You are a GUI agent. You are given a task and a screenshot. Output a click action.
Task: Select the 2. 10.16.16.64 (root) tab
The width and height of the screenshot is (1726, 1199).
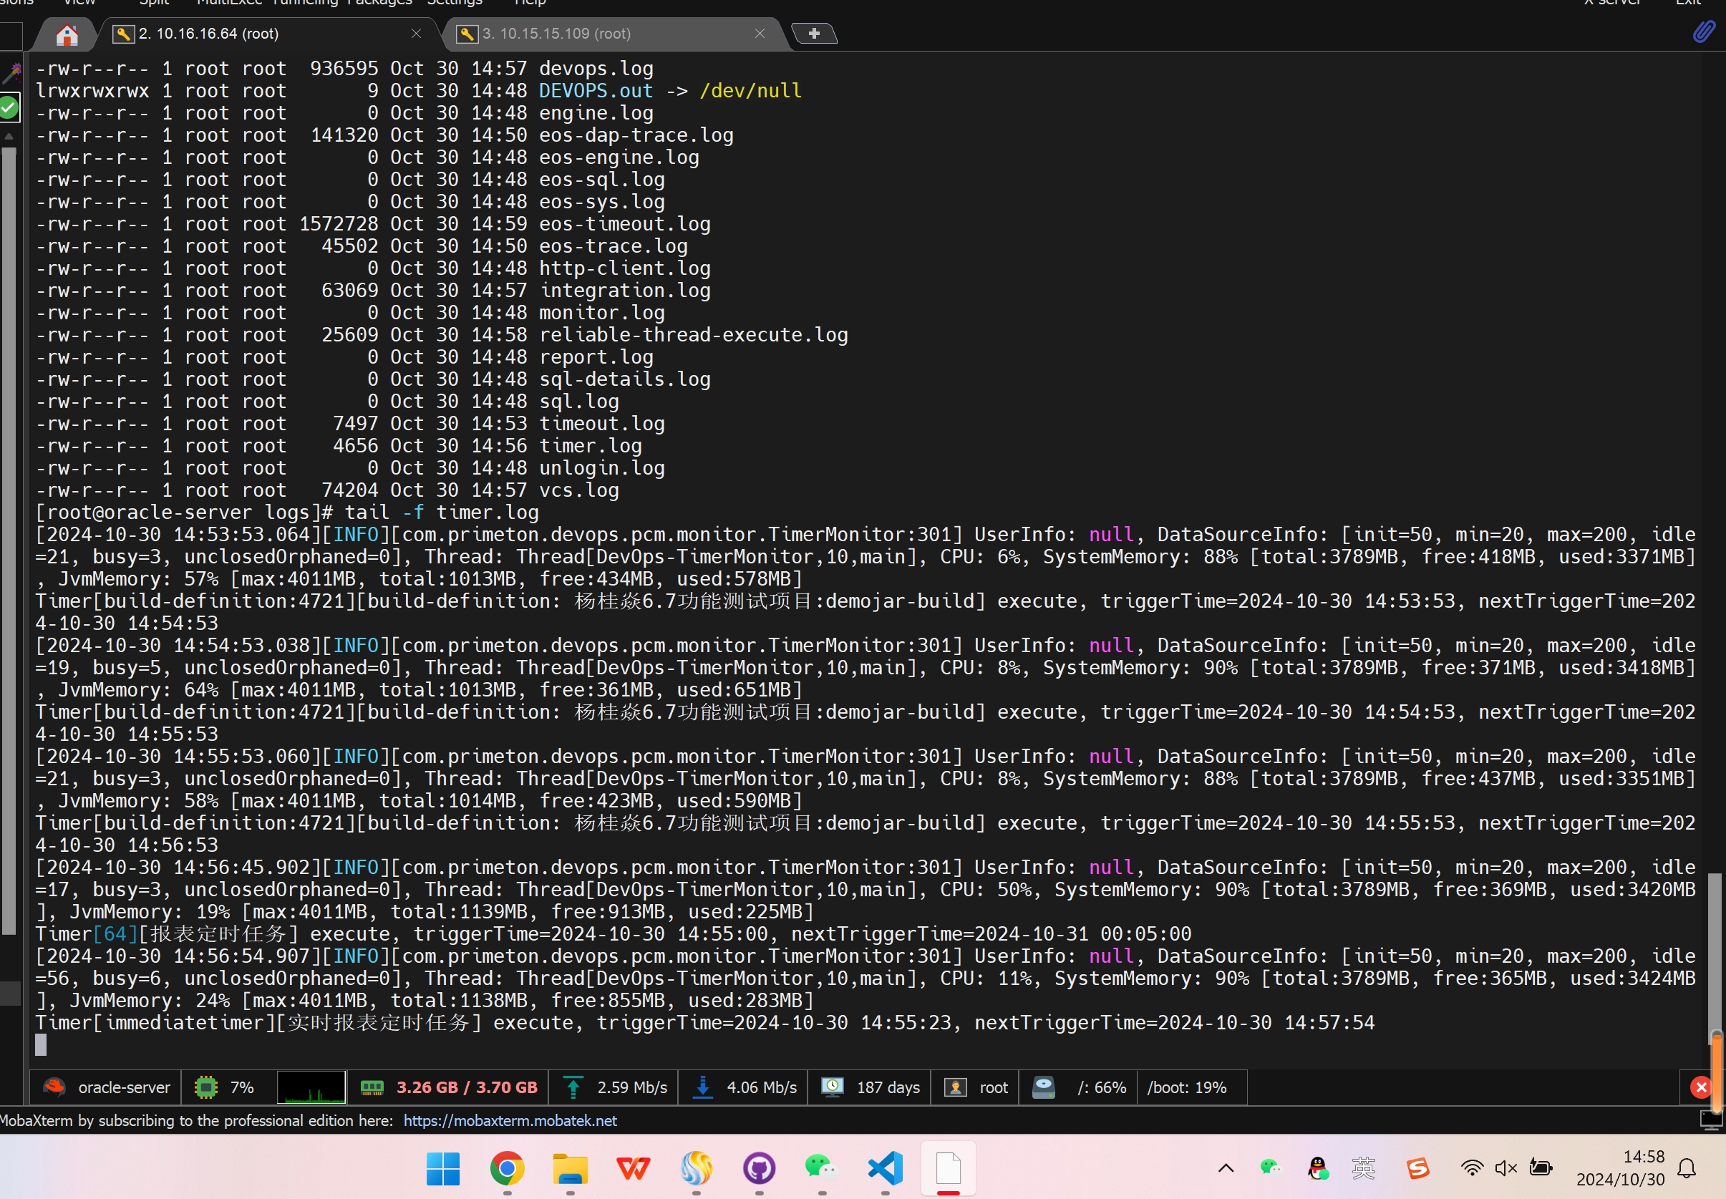pos(208,34)
